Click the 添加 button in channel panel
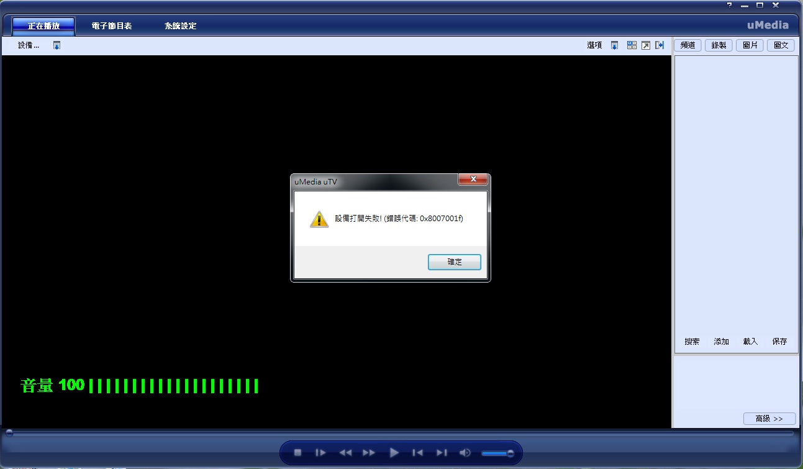This screenshot has width=803, height=469. [x=721, y=342]
